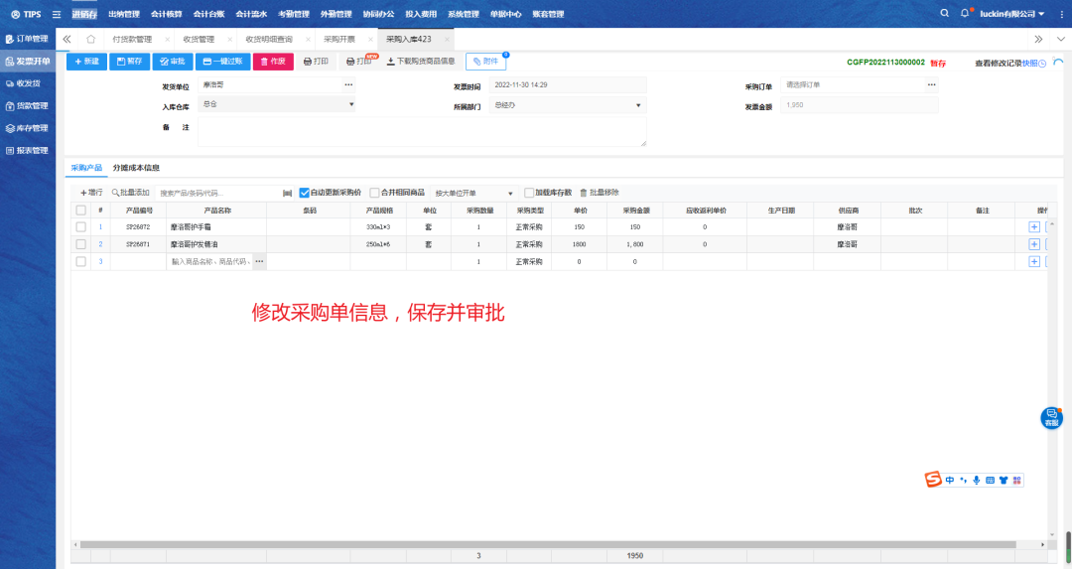Collapse sidebar with double-left arrow icon
Screen dimensions: 1072x569
coord(67,39)
